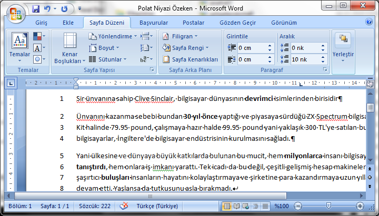Click the tab stop selector at ruler corner
The height and width of the screenshot is (216, 379).
click(x=11, y=83)
